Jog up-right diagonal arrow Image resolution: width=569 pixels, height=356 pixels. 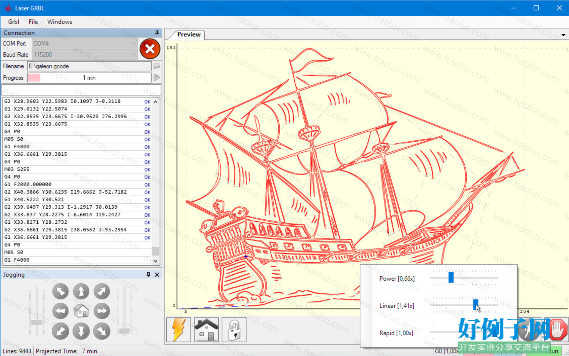[102, 291]
